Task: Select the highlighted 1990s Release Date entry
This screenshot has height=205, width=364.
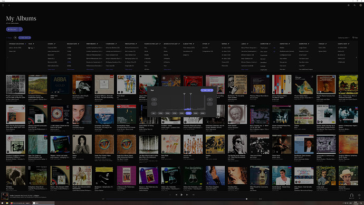Action: coord(69,62)
